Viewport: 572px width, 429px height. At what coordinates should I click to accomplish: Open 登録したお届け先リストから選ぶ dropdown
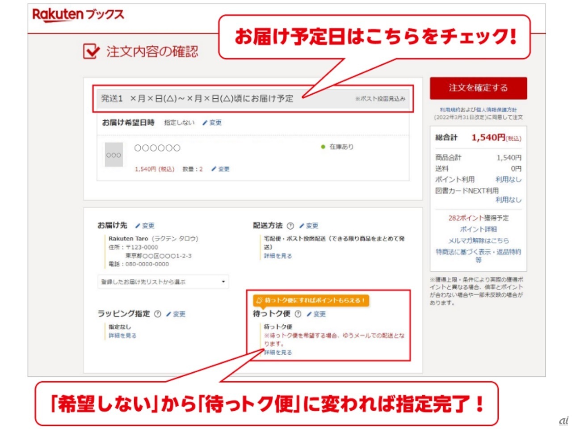coord(163,282)
